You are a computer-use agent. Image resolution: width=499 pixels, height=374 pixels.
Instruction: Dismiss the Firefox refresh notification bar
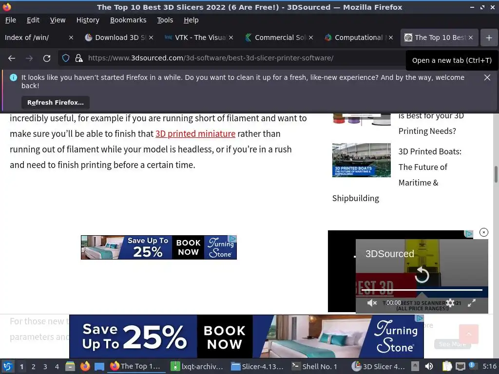487,77
